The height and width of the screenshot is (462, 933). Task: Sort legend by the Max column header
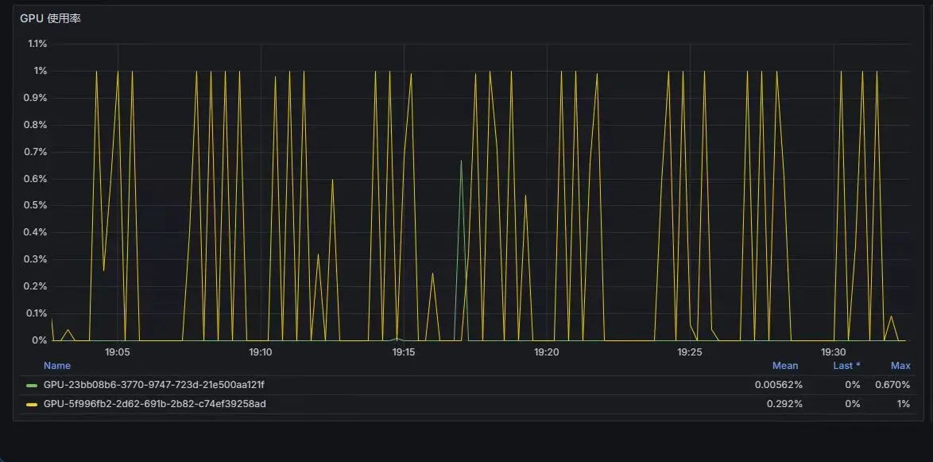900,366
